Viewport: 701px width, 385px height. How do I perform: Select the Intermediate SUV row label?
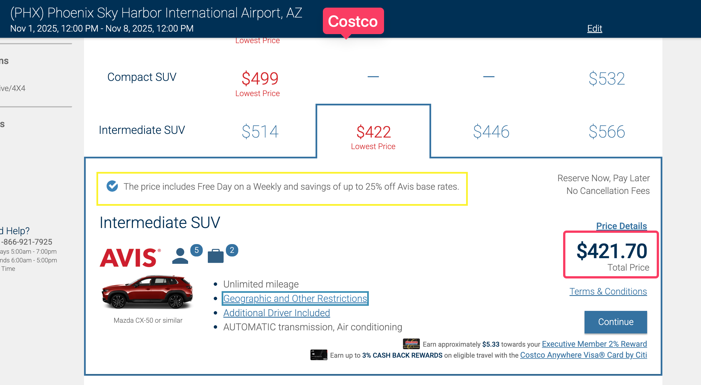142,130
